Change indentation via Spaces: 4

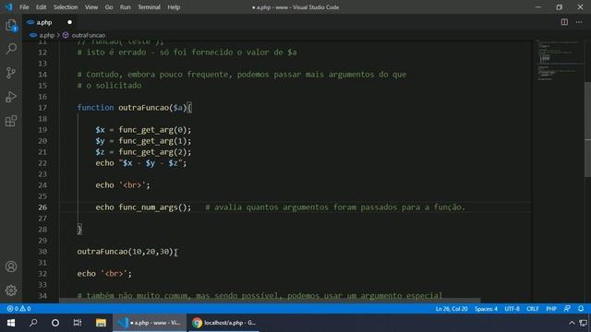[x=486, y=309]
